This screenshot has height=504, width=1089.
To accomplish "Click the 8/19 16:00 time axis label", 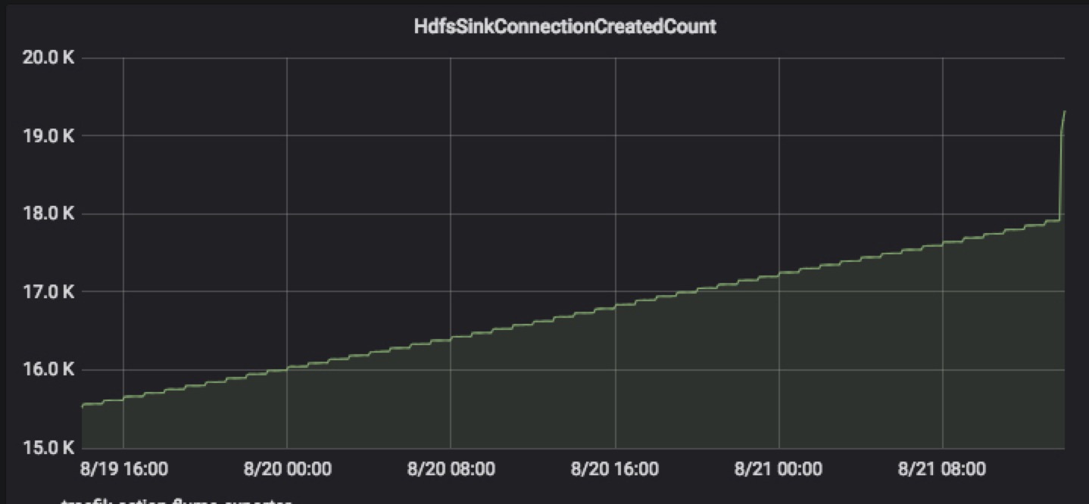I will coord(123,469).
